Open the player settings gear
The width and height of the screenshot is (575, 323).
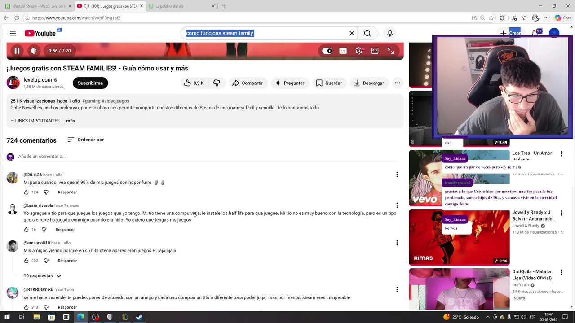coord(359,51)
